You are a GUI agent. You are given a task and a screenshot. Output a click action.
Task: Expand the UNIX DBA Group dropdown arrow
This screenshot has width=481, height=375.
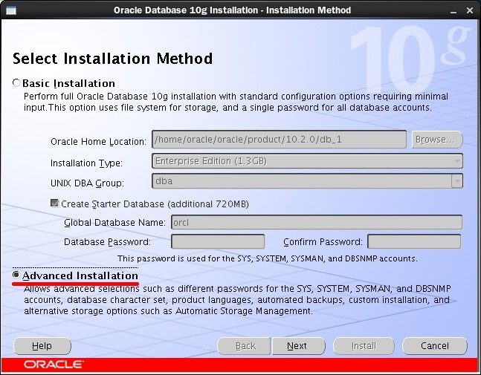click(x=456, y=181)
